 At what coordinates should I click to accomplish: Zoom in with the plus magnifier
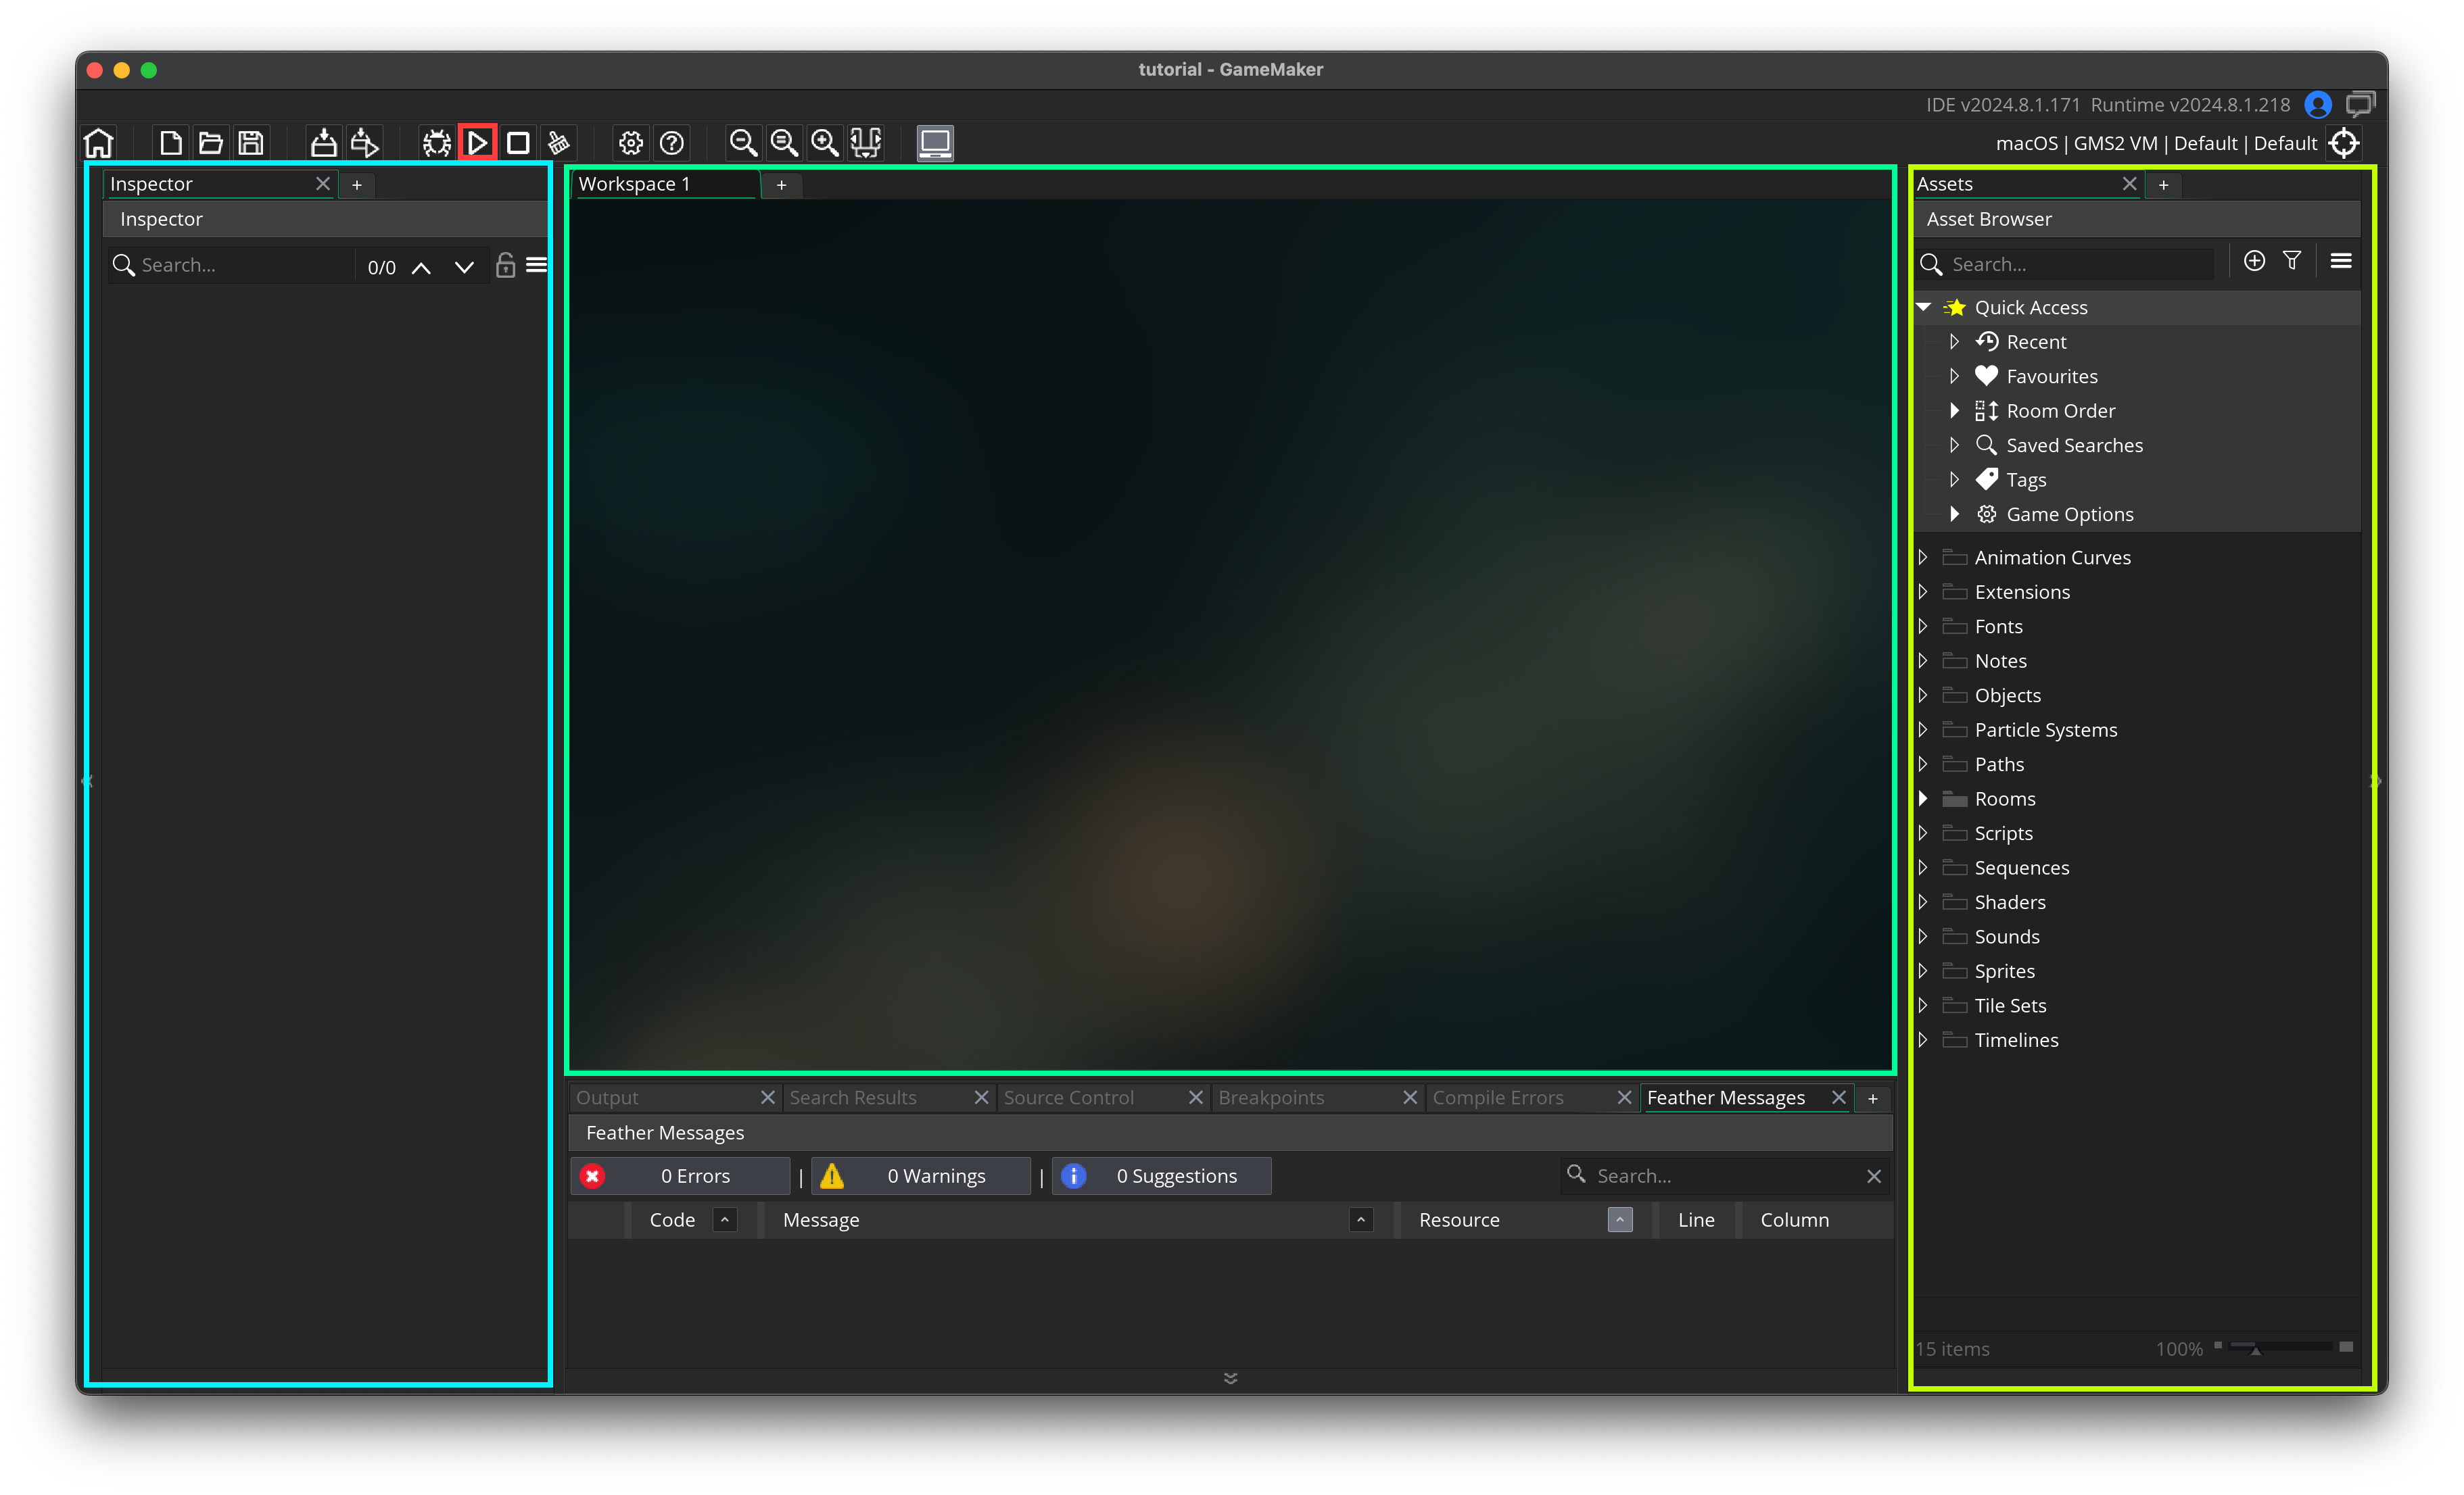(x=825, y=143)
